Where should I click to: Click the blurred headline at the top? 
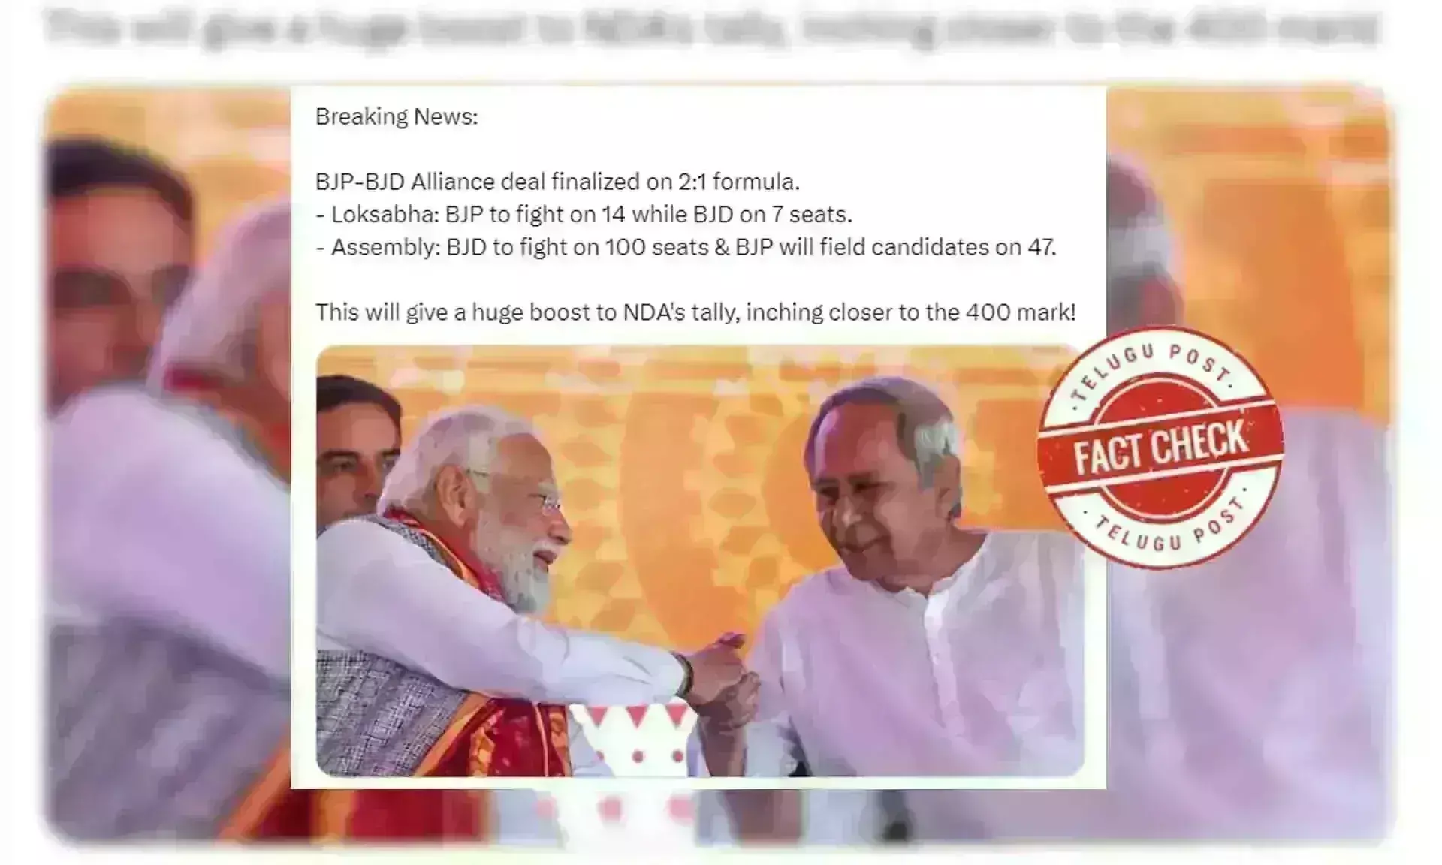(x=712, y=29)
